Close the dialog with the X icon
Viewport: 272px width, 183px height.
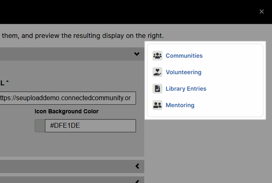[x=262, y=12]
